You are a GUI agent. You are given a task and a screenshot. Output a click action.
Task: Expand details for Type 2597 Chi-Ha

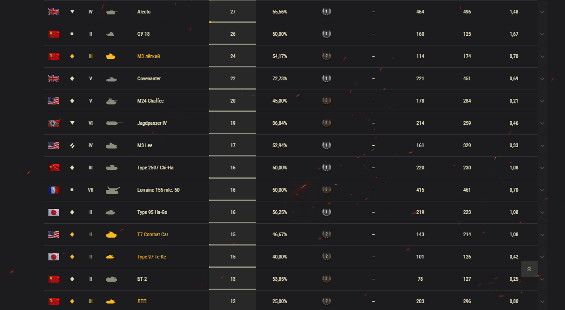point(542,168)
